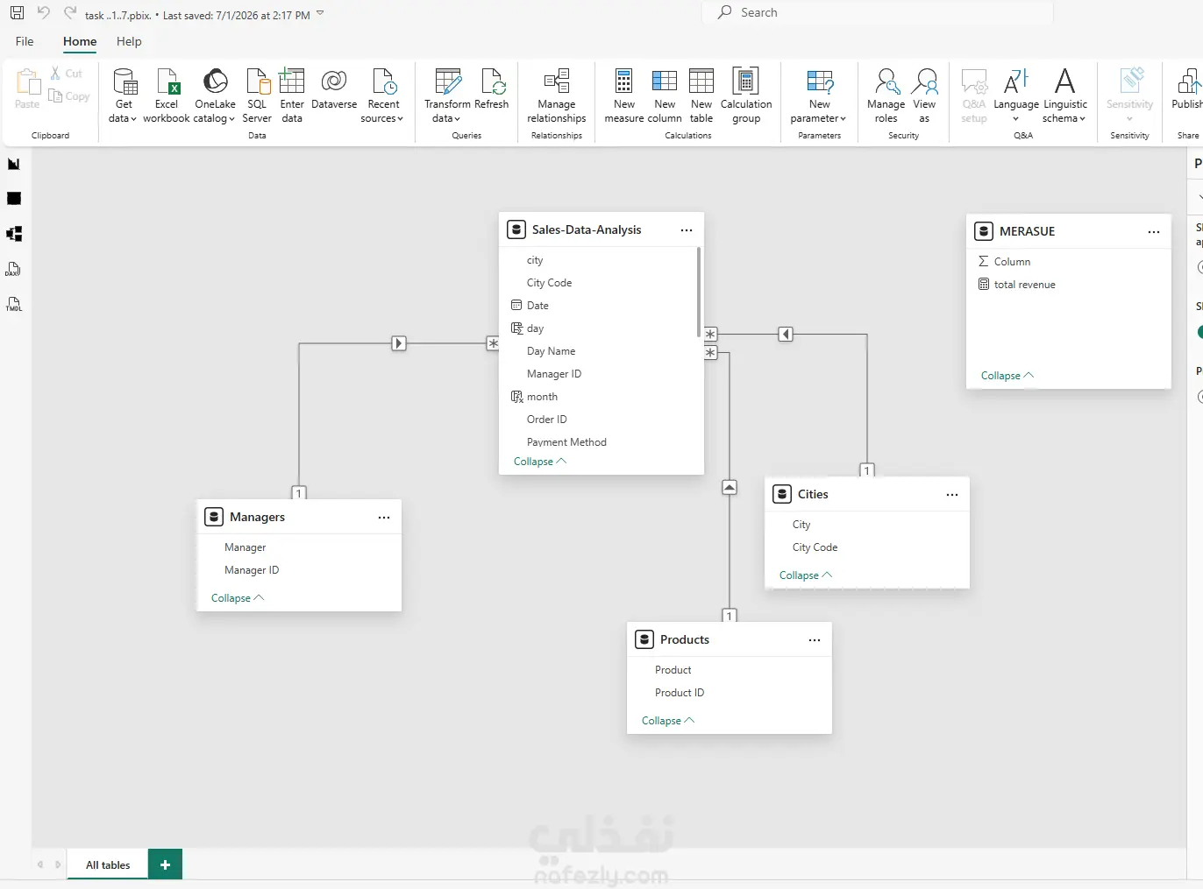The width and height of the screenshot is (1203, 889).
Task: Open Linguistic schema options
Action: point(1064,95)
